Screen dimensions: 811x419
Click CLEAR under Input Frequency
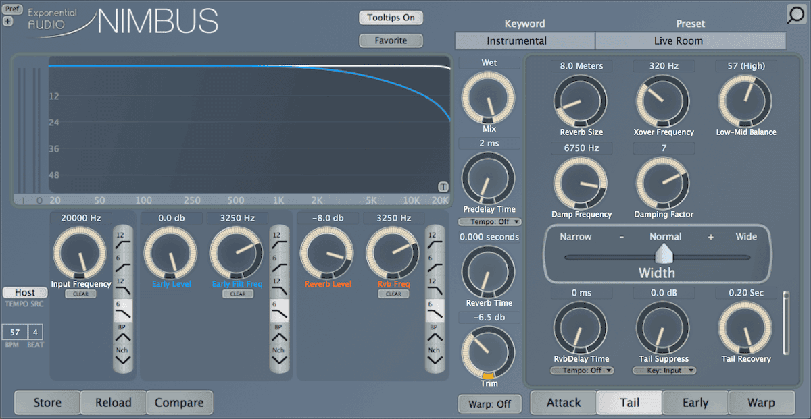coord(81,294)
